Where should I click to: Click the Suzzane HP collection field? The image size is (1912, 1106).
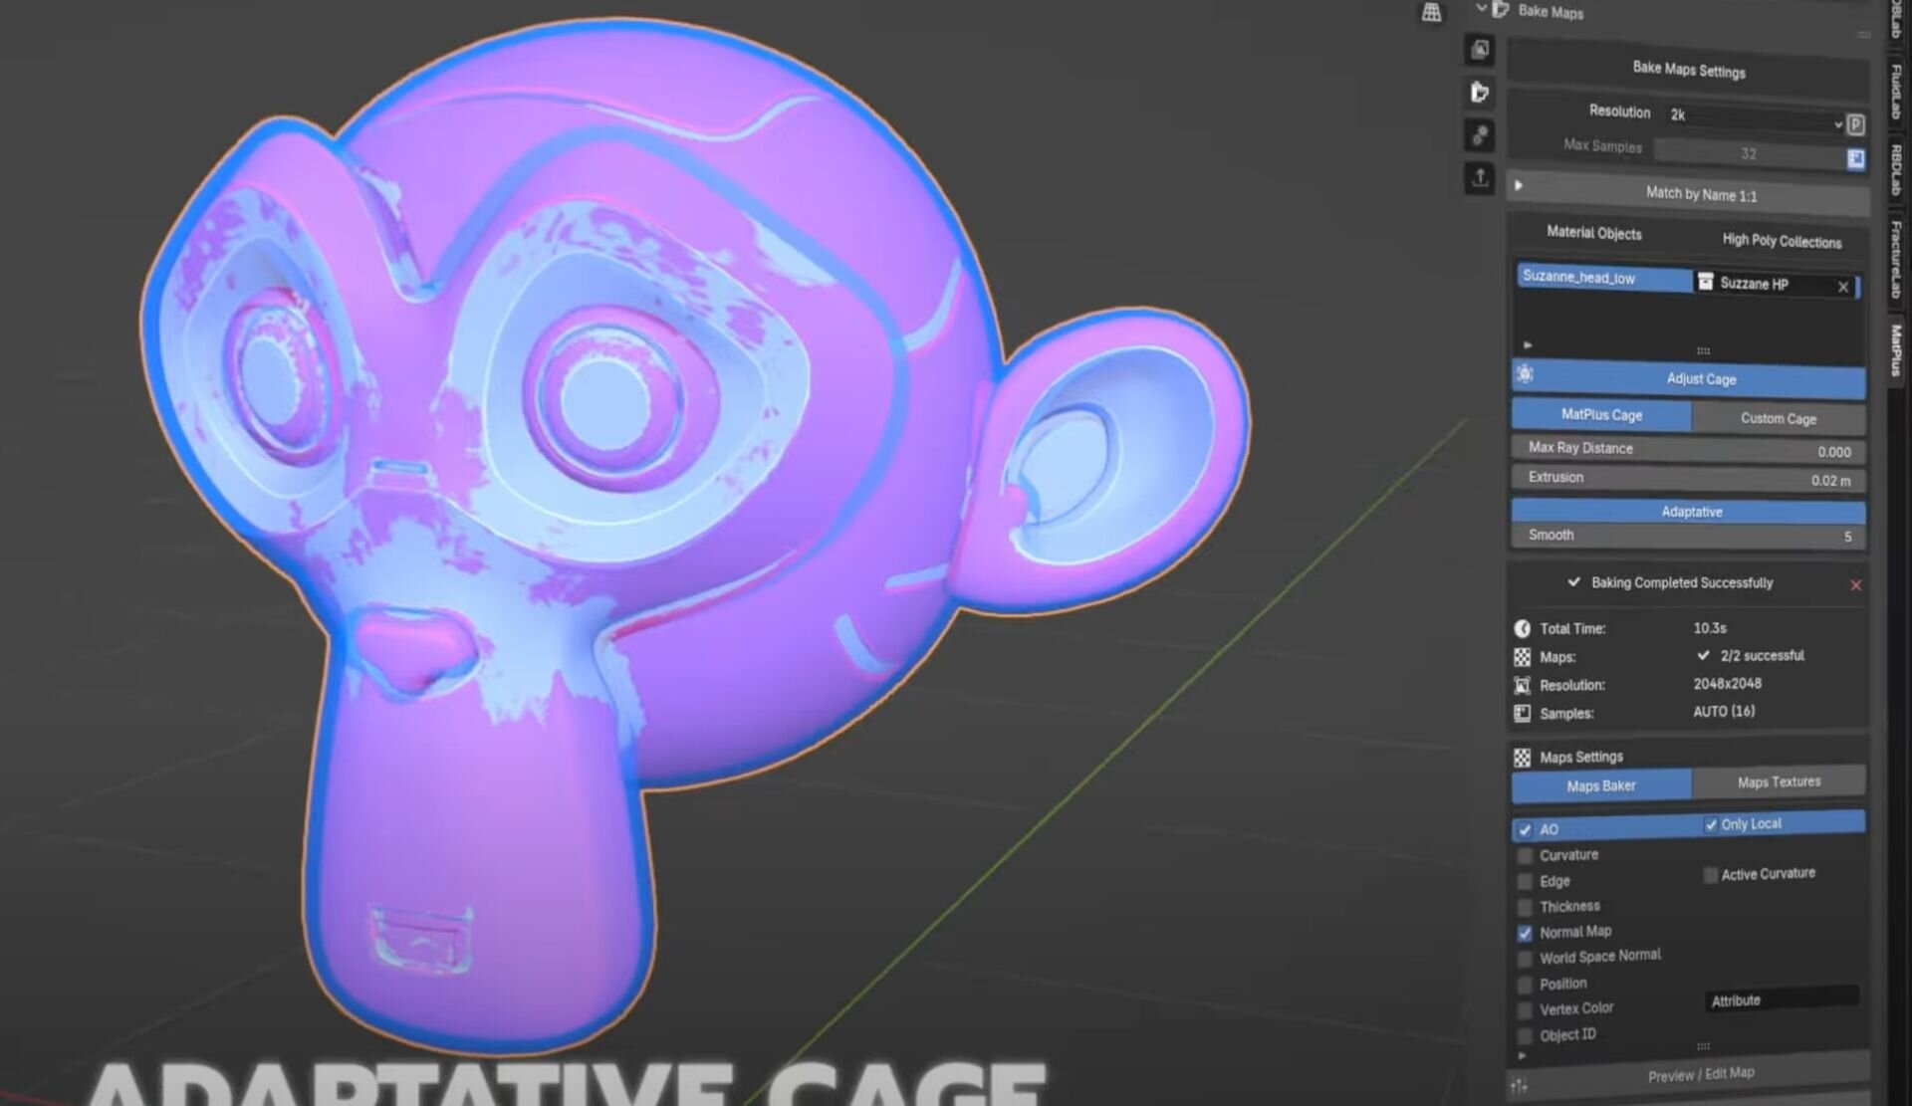[1776, 284]
